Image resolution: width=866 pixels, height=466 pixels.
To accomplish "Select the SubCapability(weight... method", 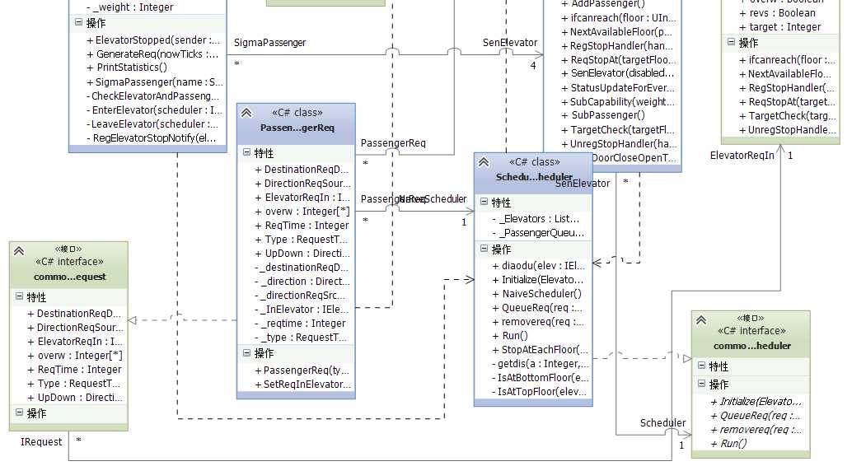I will (618, 101).
